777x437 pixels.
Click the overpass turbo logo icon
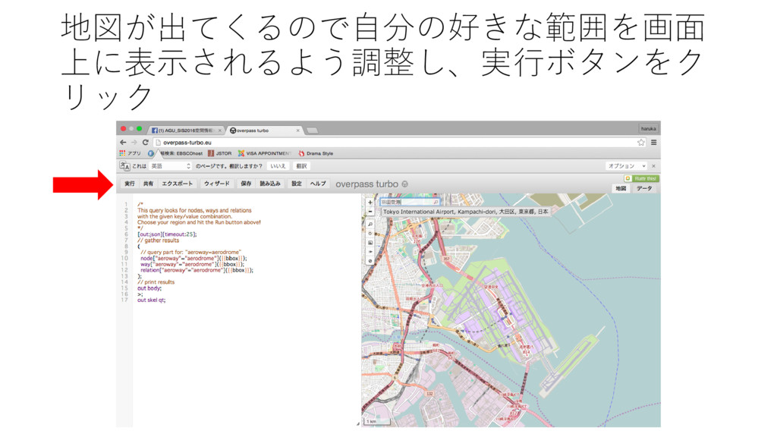405,184
